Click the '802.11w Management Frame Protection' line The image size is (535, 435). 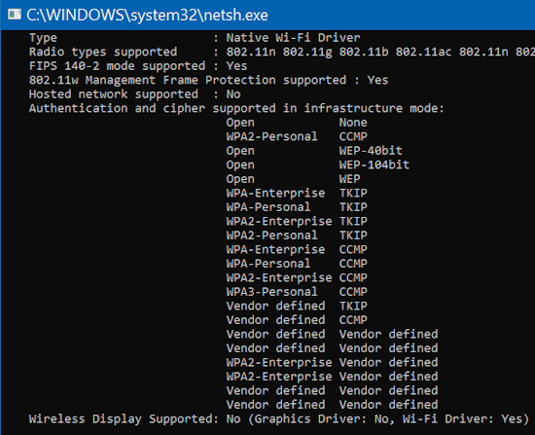pos(208,80)
